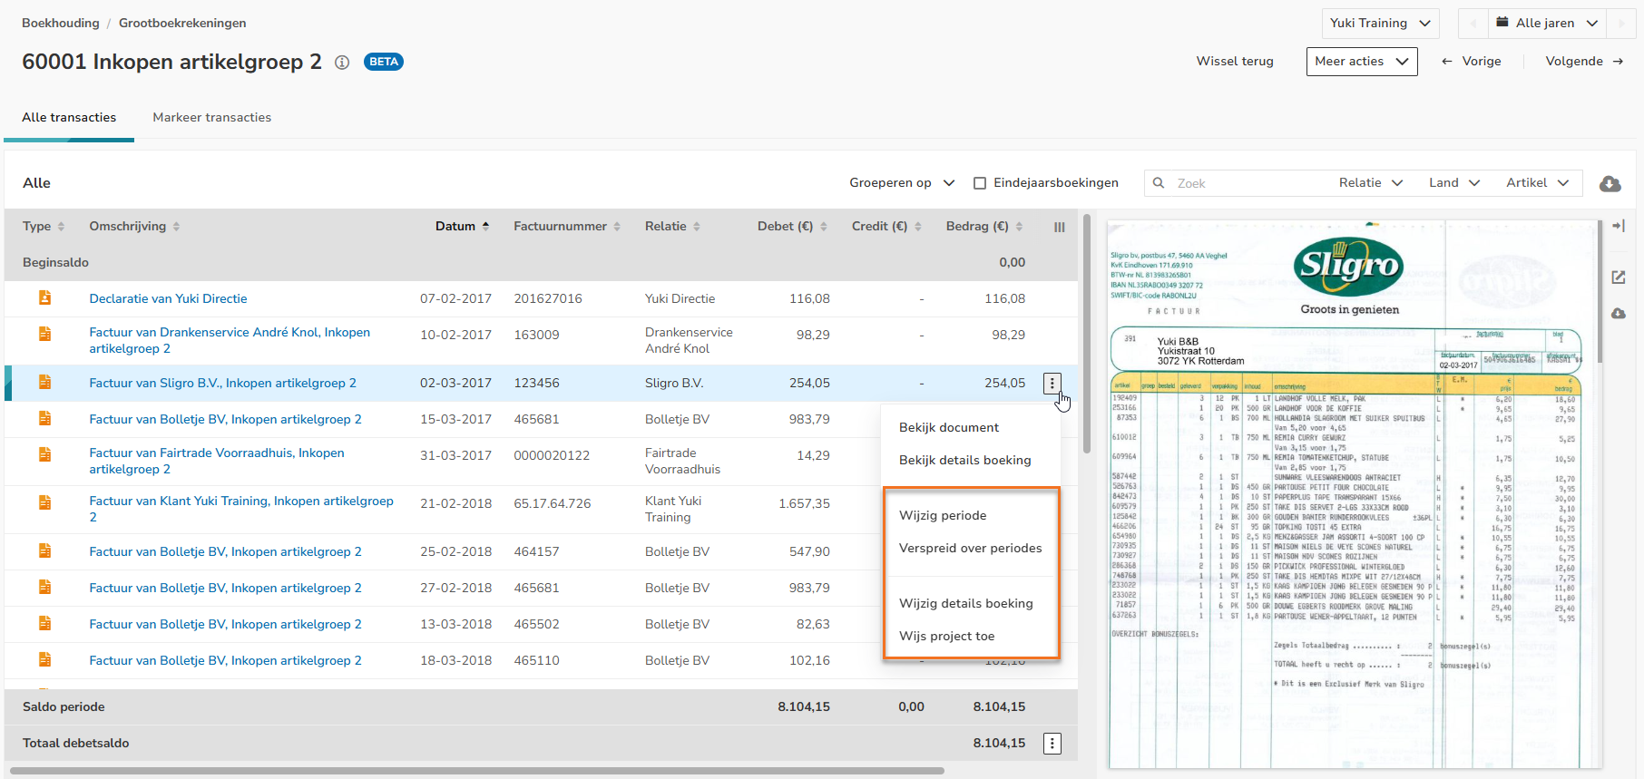Viewport: 1644px width, 779px height.
Task: Enable the Eindejaarsboekingen checkbox
Action: (980, 183)
